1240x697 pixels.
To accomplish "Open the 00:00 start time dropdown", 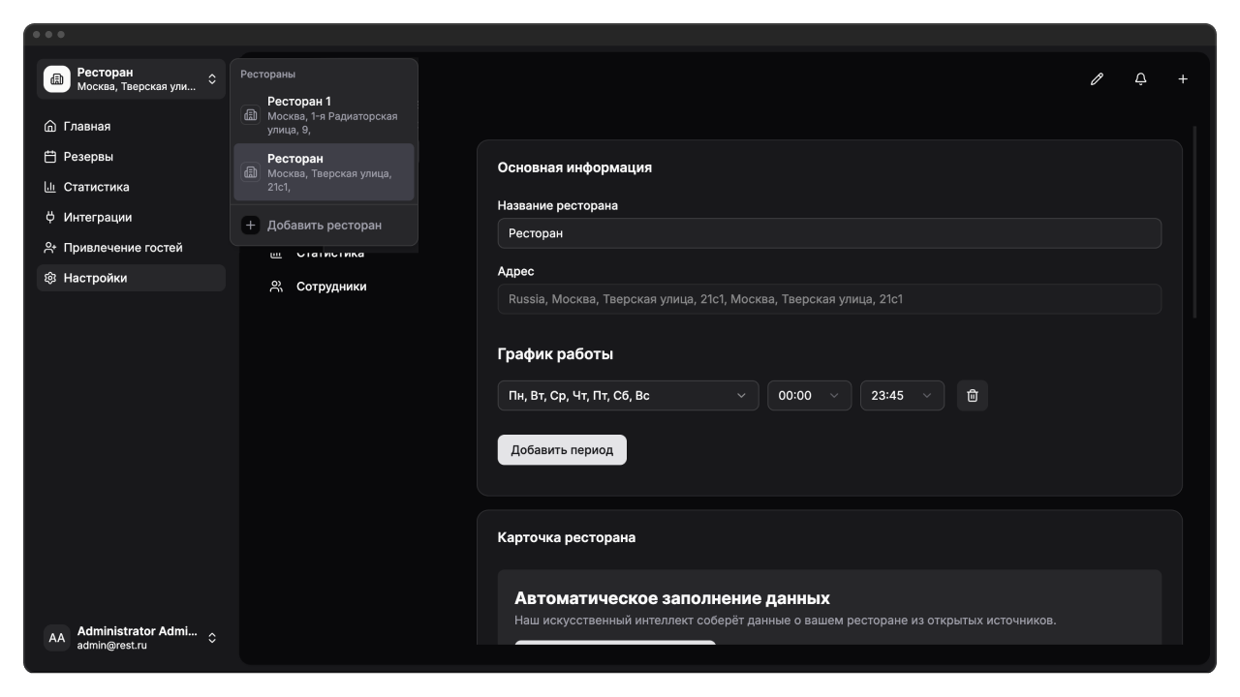I will point(809,396).
